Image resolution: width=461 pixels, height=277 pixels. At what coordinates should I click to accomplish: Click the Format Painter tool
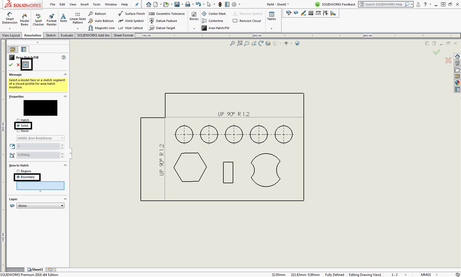51,19
